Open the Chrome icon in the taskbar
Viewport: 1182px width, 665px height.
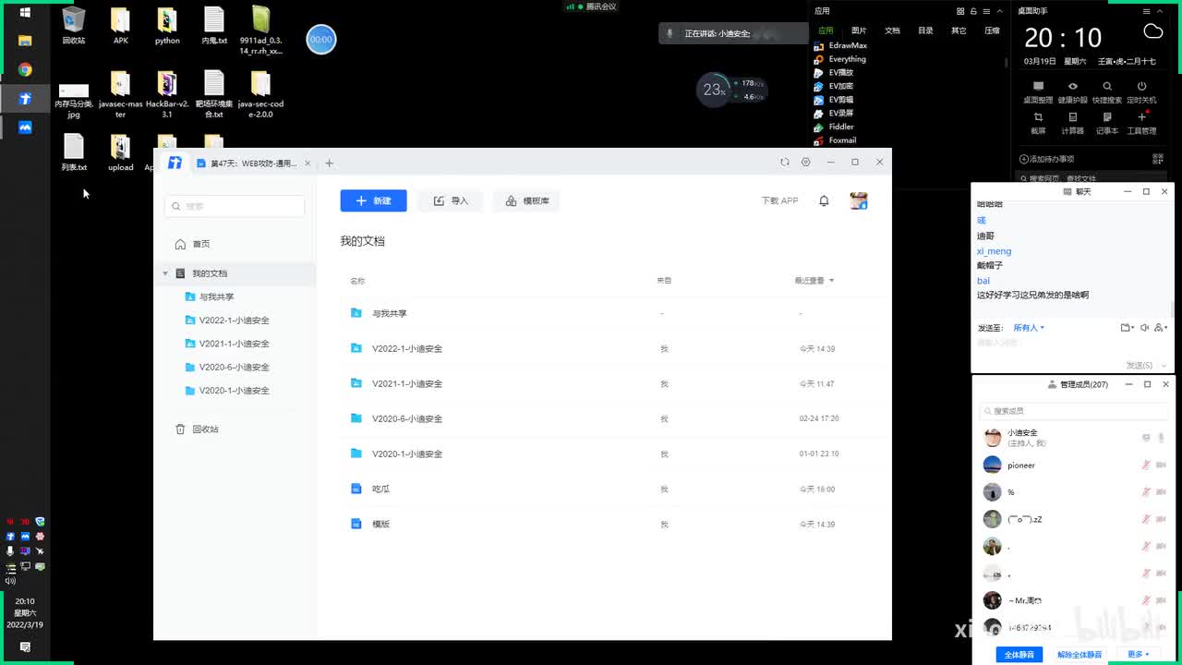click(x=25, y=69)
